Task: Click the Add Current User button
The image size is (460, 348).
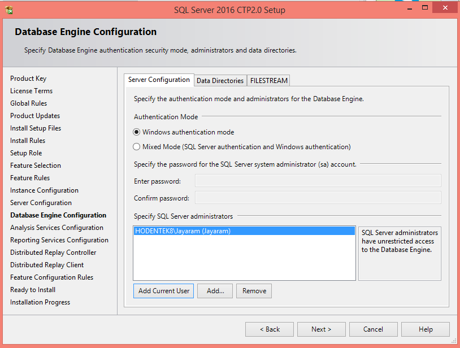Action: 163,291
